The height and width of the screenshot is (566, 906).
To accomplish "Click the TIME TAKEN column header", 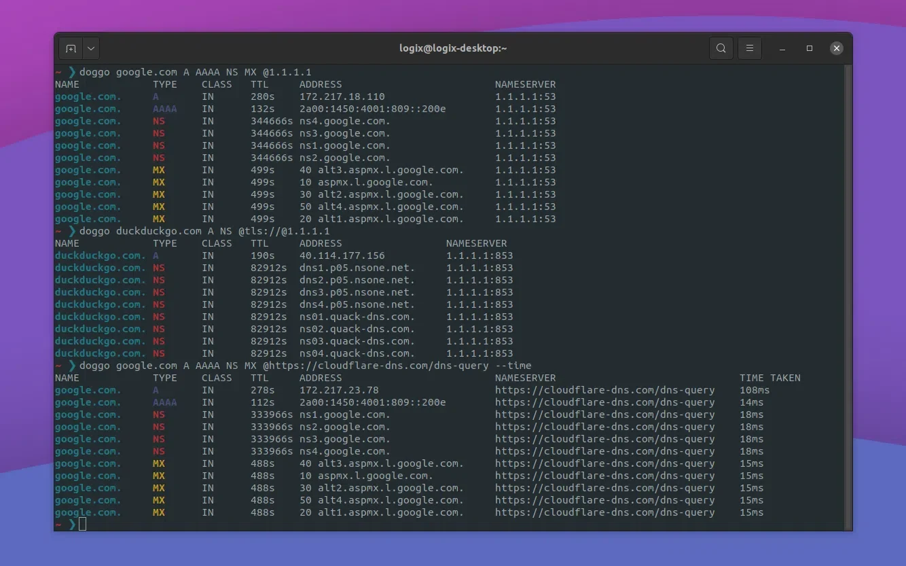I will pos(770,378).
